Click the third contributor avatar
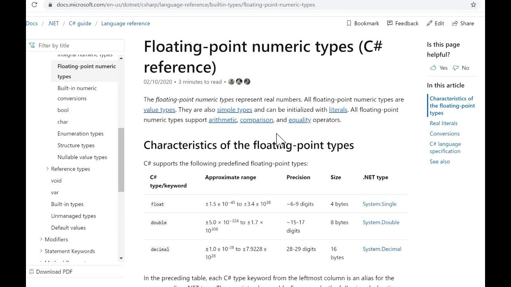This screenshot has height=287, width=511. [x=247, y=82]
